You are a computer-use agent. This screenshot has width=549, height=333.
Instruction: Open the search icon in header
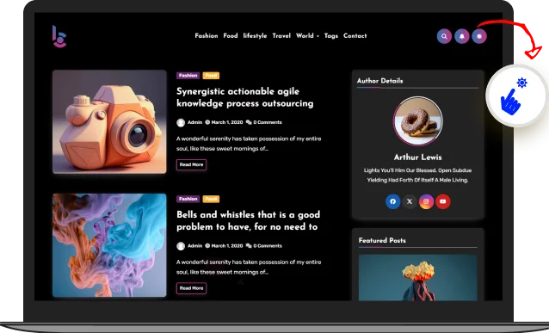pyautogui.click(x=444, y=36)
